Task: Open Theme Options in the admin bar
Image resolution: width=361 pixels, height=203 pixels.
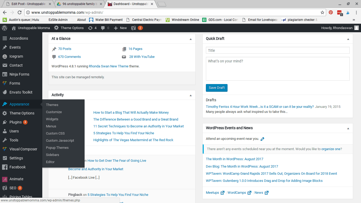Action: point(69,28)
